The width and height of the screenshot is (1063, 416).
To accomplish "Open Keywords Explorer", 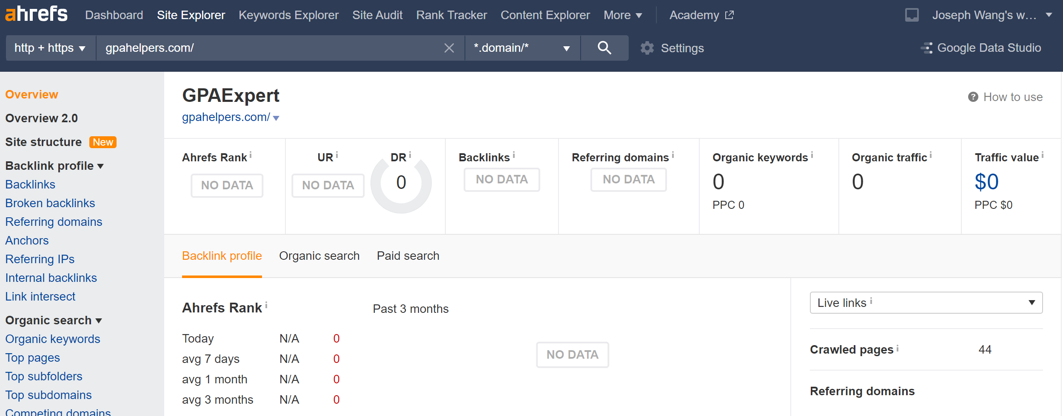I will pyautogui.click(x=288, y=15).
